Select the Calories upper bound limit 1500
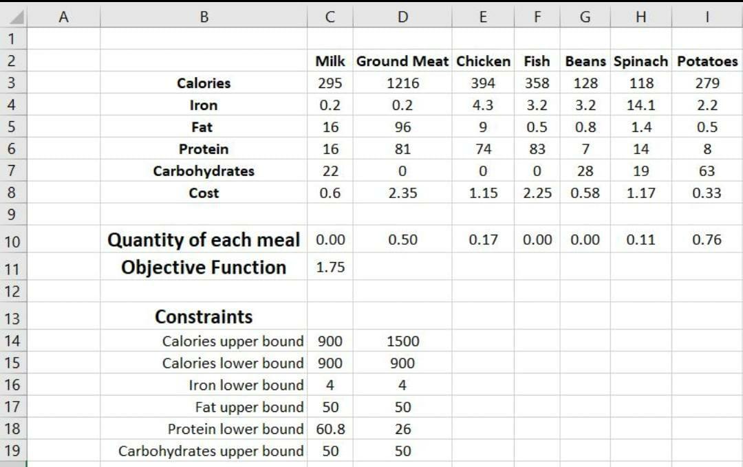 (402, 341)
